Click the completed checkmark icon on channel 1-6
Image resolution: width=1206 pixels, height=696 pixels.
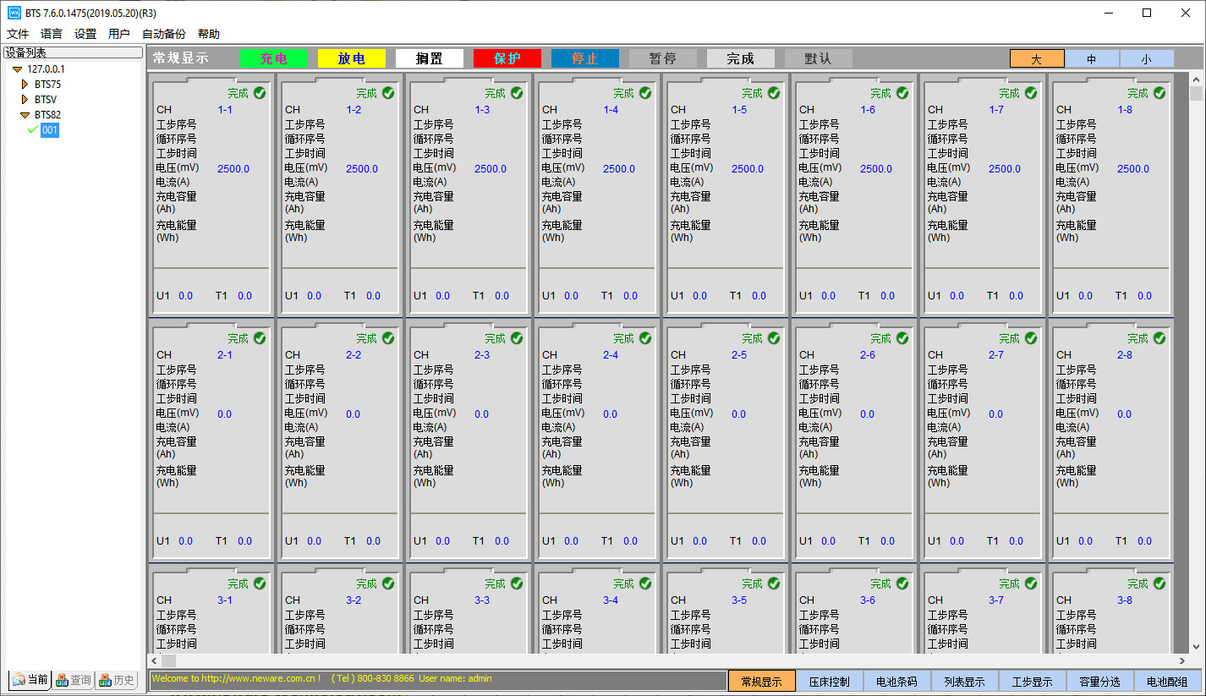click(x=902, y=93)
